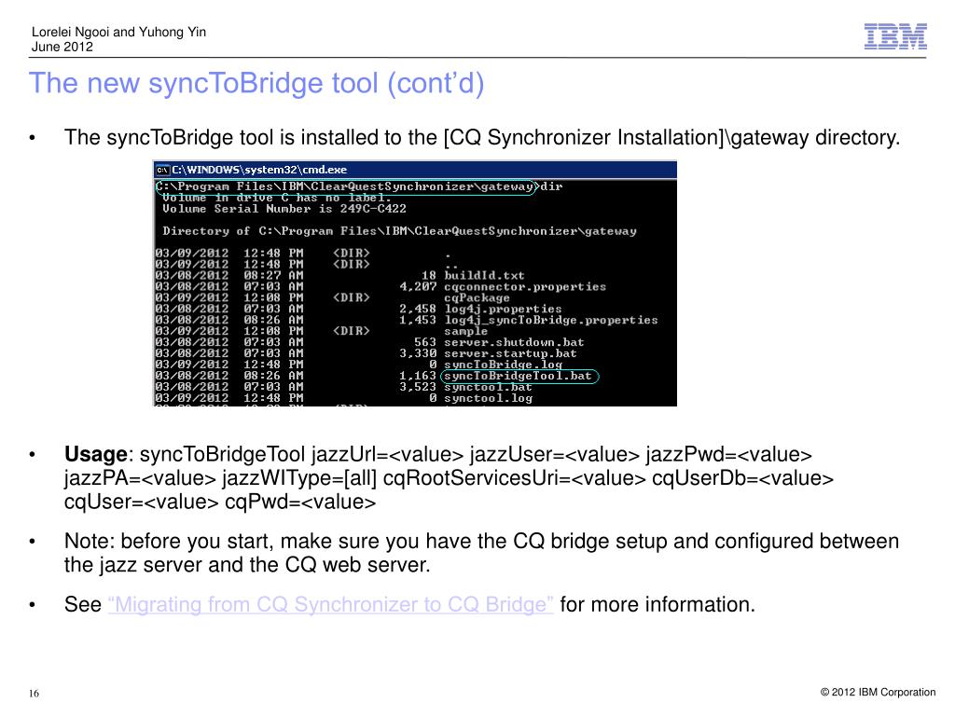This screenshot has height=716, width=955.
Task: Click the installed-to-gateway-directory bullet text
Action: [482, 138]
